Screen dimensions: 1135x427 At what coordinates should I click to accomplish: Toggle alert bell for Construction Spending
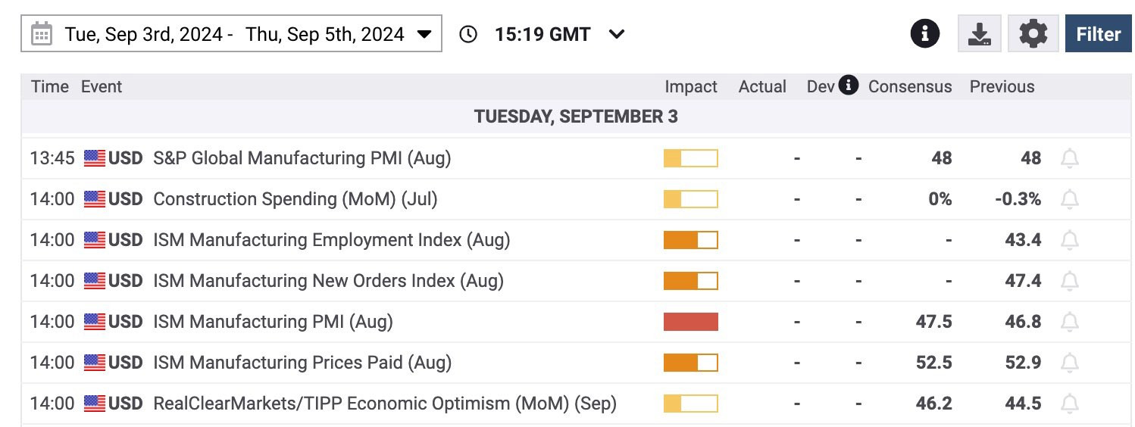click(1070, 199)
